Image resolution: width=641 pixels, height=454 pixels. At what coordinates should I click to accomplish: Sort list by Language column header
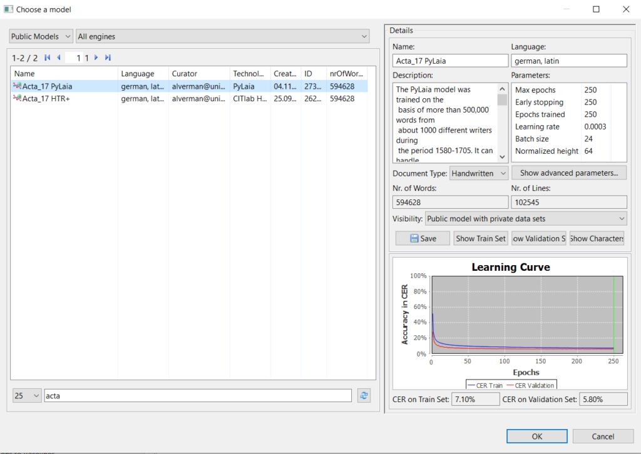pyautogui.click(x=137, y=74)
